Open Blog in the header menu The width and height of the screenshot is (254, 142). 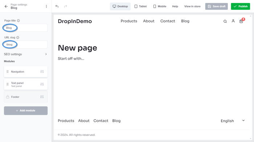click(185, 21)
